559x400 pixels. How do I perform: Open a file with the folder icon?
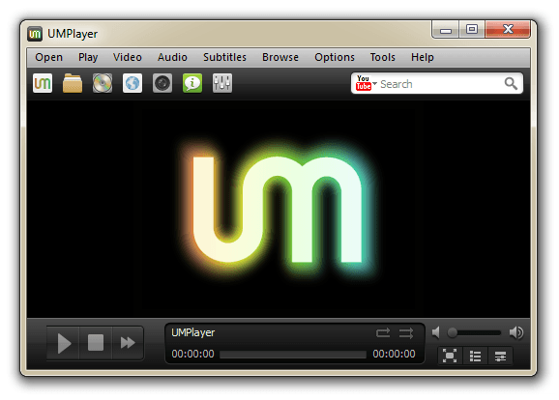click(x=73, y=83)
